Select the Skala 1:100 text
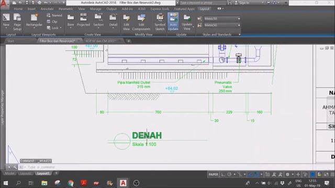The height and width of the screenshot is (188, 335). click(x=144, y=144)
